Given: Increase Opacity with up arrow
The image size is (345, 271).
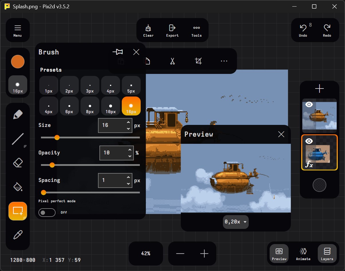Looking at the screenshot, I should pyautogui.click(x=130, y=150).
